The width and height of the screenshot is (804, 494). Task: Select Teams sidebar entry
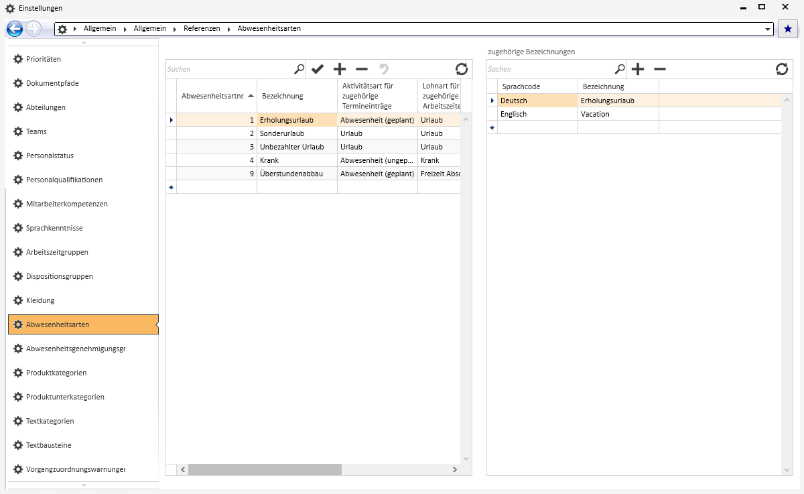(83, 131)
